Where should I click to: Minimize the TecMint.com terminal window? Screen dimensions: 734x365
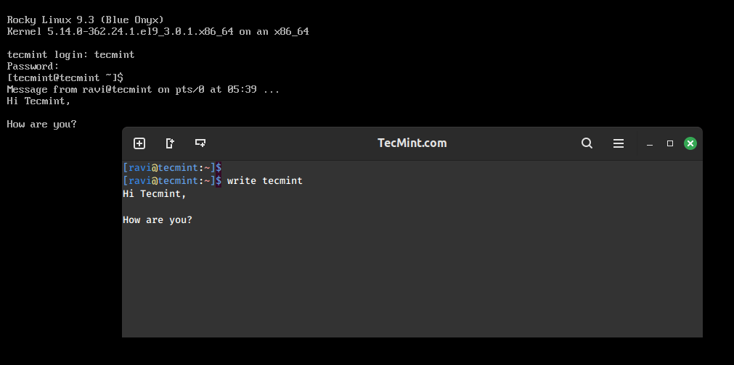point(649,144)
